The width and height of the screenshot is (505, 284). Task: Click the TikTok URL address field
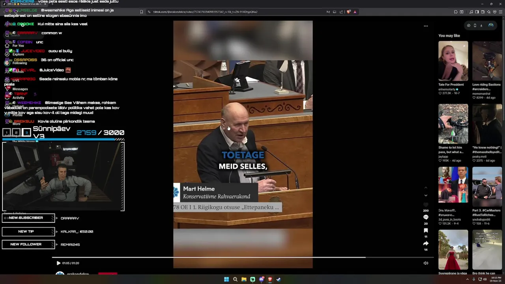click(x=237, y=12)
